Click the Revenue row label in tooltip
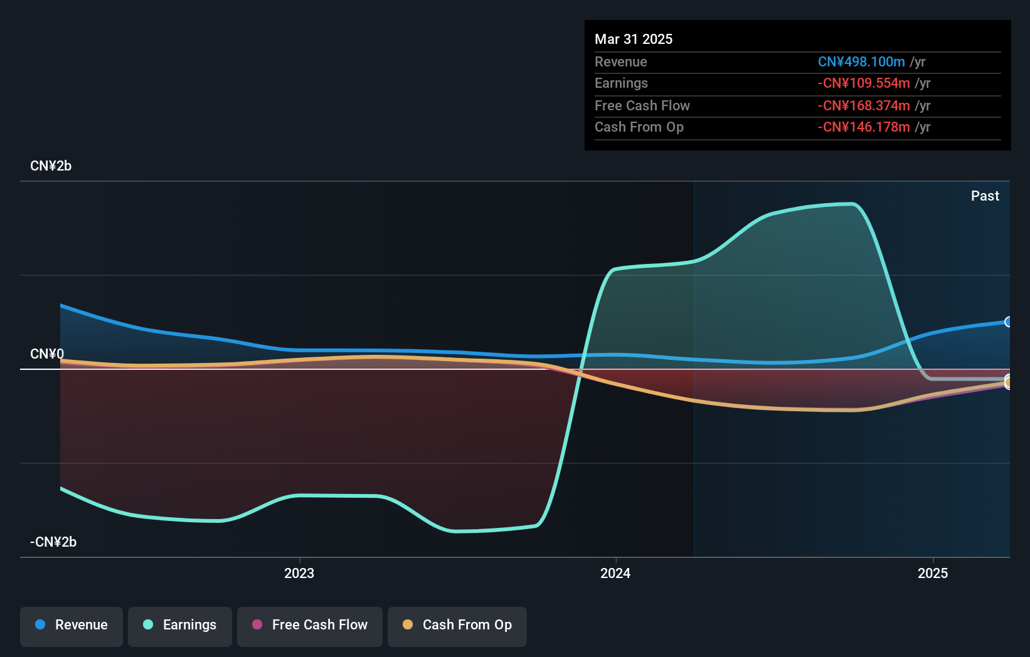Image resolution: width=1030 pixels, height=657 pixels. [621, 61]
